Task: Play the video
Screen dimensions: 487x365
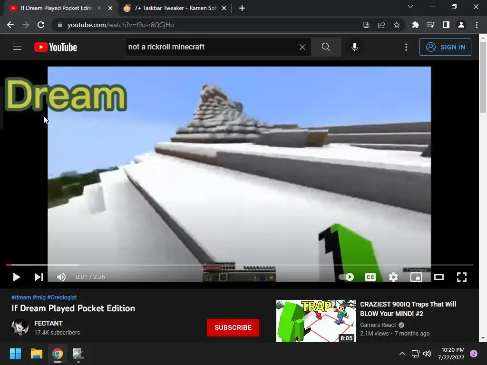Action: 17,277
